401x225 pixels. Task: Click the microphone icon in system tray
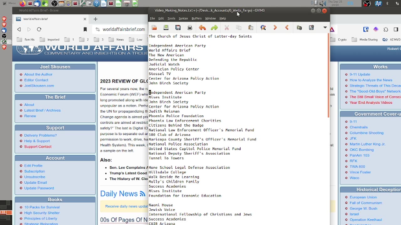pyautogui.click(x=316, y=4)
